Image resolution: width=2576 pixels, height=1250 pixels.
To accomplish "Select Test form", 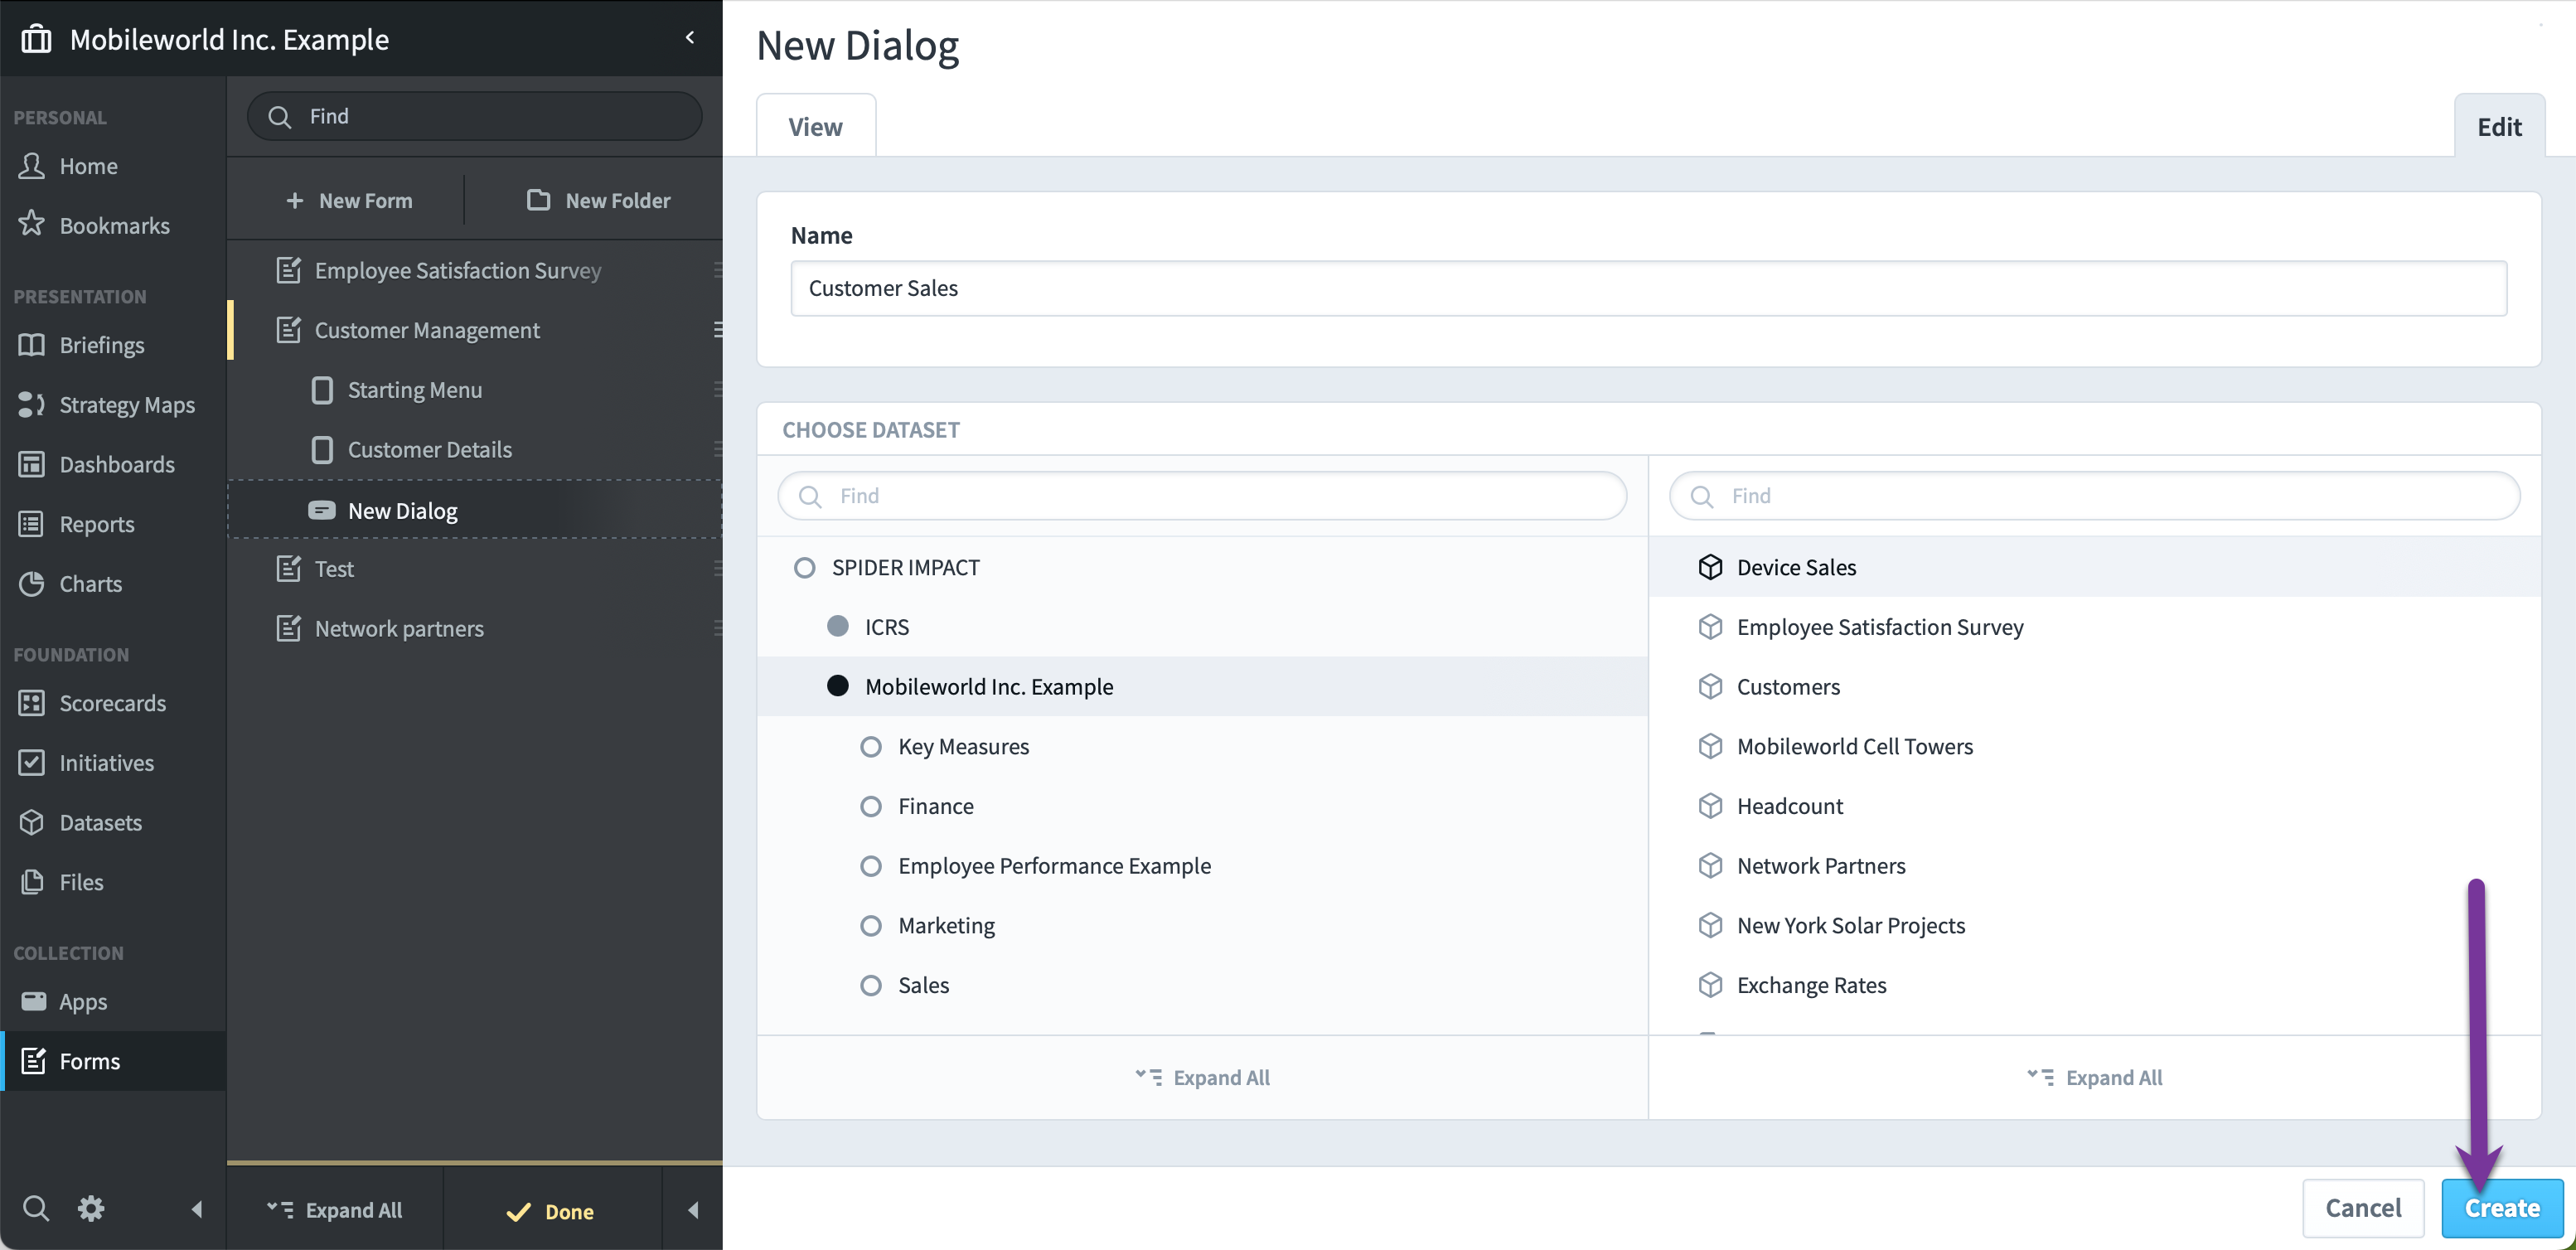I will (475, 569).
